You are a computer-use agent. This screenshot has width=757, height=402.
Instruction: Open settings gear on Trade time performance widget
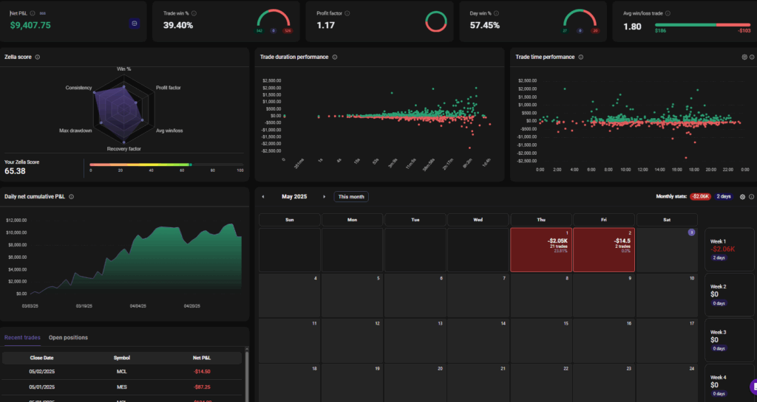(x=744, y=57)
